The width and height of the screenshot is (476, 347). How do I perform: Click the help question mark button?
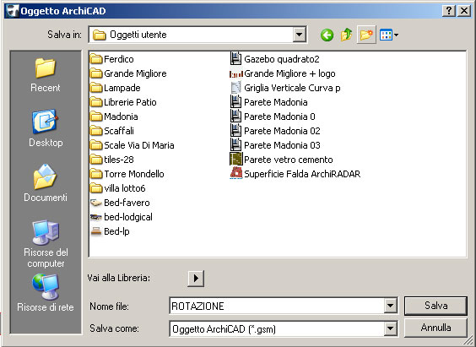tap(449, 11)
